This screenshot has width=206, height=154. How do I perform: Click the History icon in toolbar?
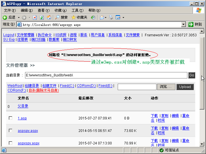(93, 17)
